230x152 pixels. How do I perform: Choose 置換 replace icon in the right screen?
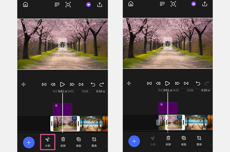tap(199, 141)
